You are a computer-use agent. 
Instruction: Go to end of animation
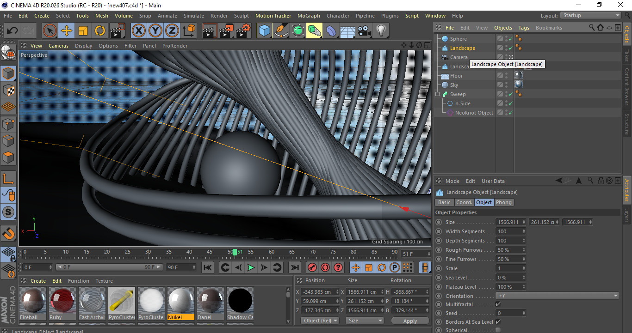pyautogui.click(x=294, y=267)
